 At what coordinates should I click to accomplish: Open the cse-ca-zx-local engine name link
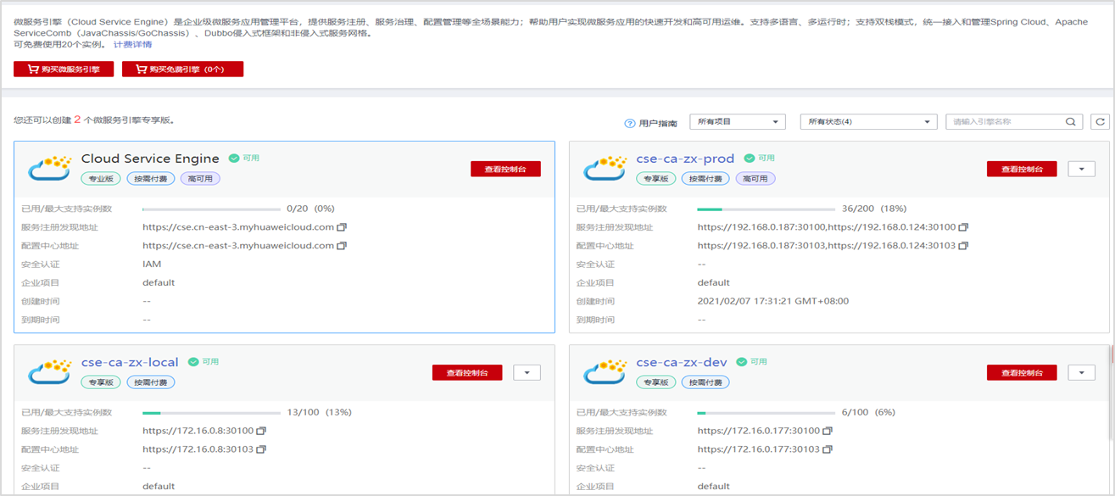(130, 362)
